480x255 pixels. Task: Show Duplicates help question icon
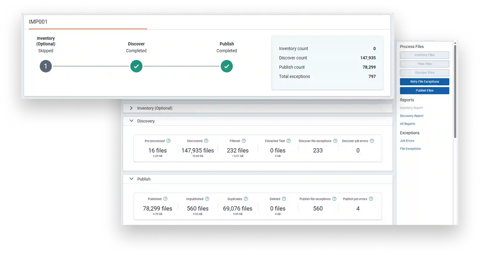click(x=246, y=199)
